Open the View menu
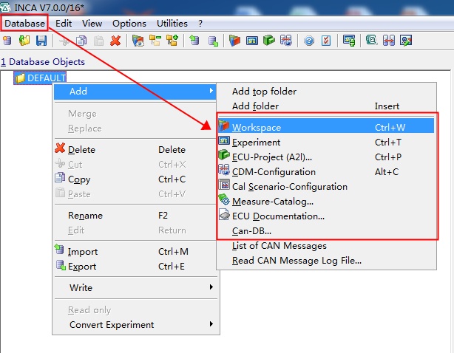Screen dimensions: 454x353 pyautogui.click(x=92, y=23)
